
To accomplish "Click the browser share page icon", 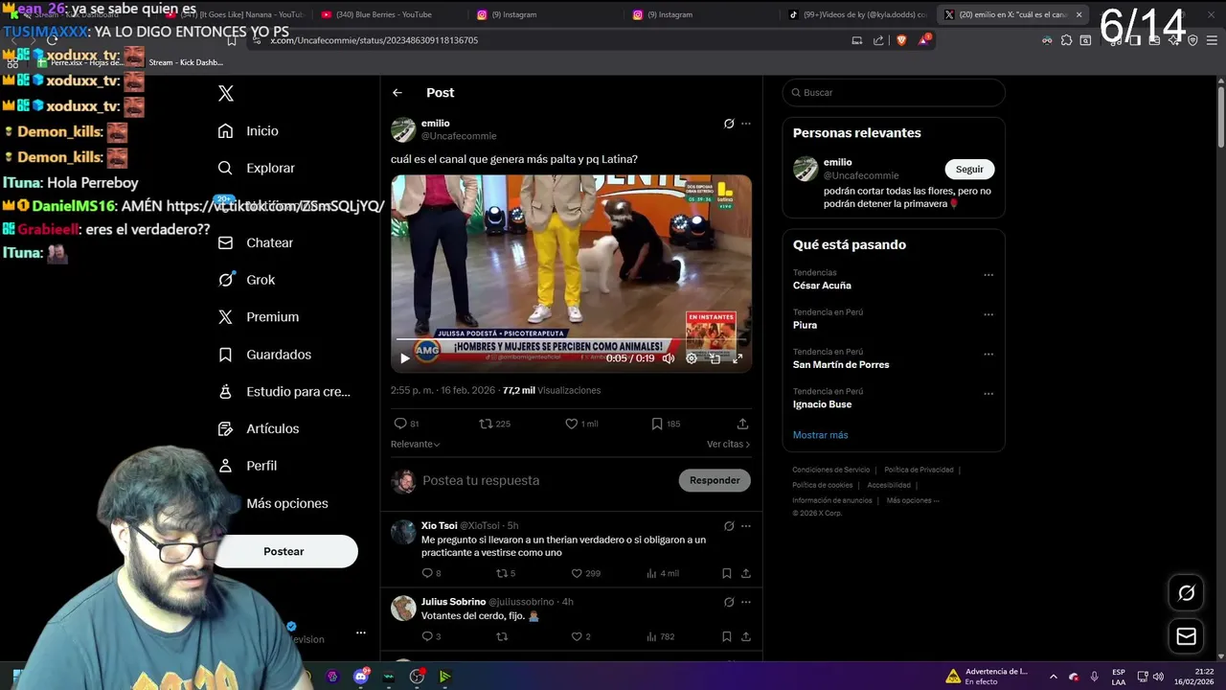I will point(878,40).
